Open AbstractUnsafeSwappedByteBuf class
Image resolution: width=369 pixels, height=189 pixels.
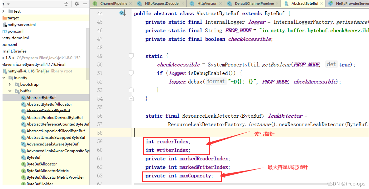point(56,137)
